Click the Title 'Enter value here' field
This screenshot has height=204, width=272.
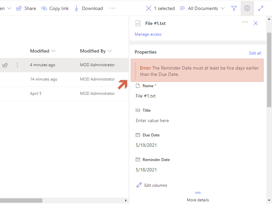pos(152,120)
